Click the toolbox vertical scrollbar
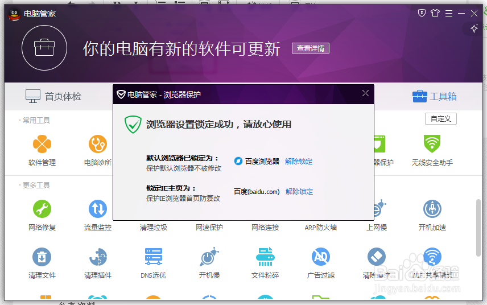The width and height of the screenshot is (487, 305). [478, 228]
